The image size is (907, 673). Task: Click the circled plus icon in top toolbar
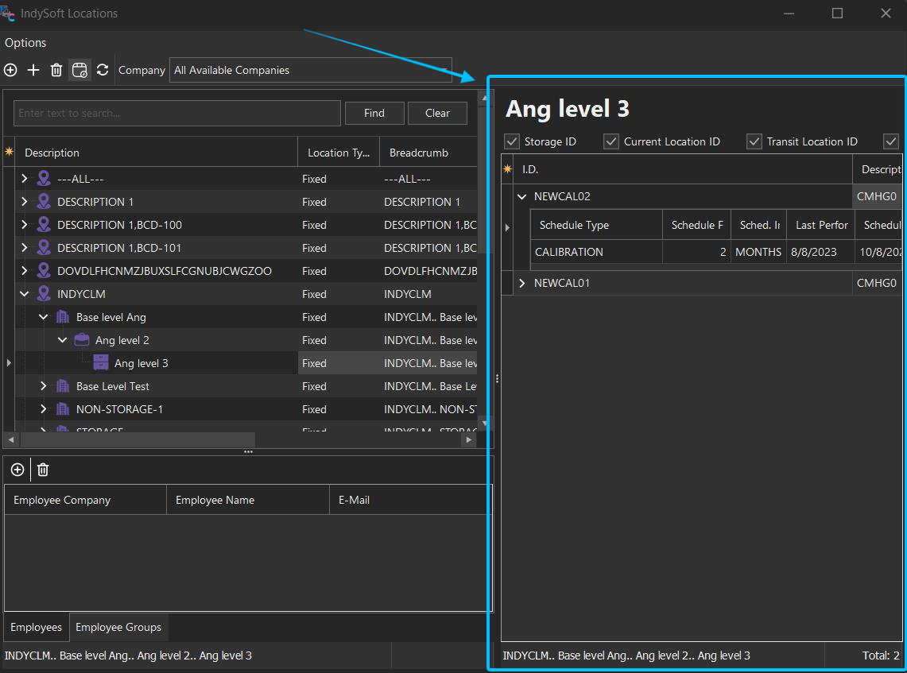pyautogui.click(x=10, y=70)
